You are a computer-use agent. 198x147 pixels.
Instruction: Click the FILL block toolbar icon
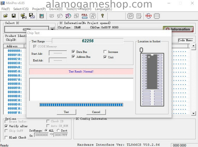pos(85,16)
